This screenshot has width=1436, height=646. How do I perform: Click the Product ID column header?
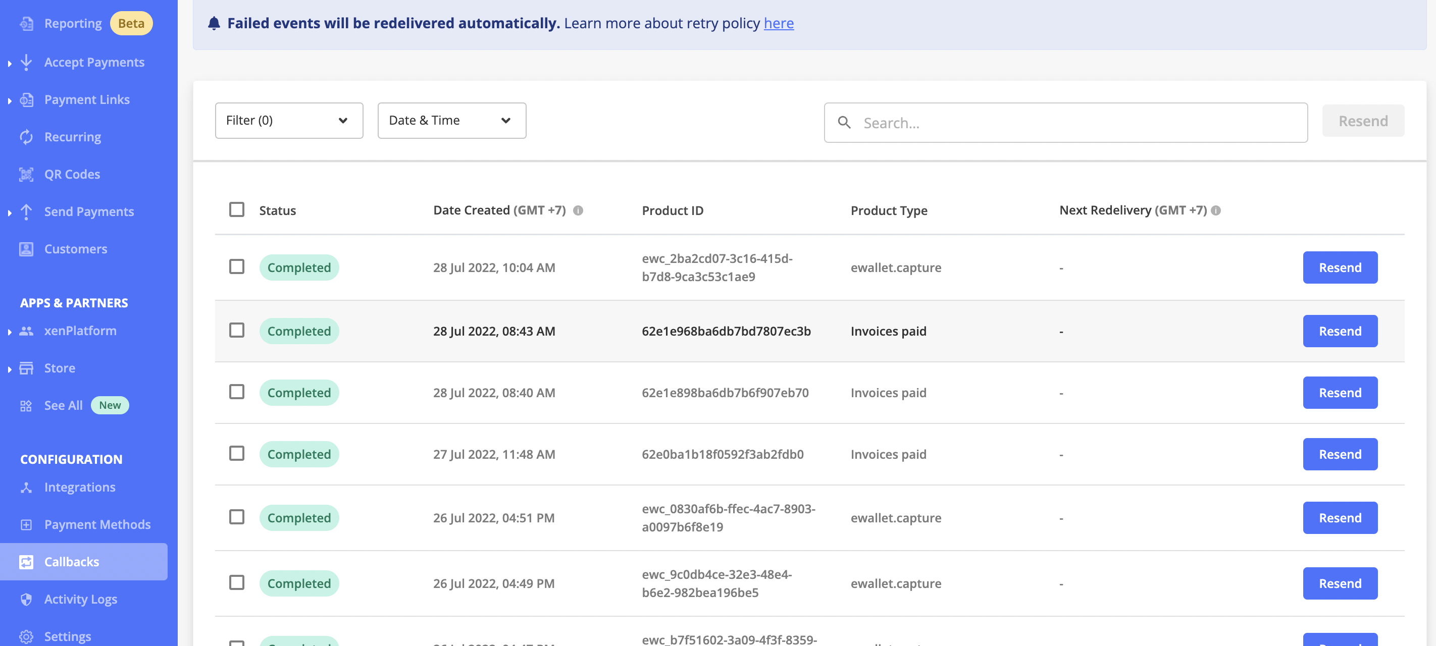click(x=673, y=210)
